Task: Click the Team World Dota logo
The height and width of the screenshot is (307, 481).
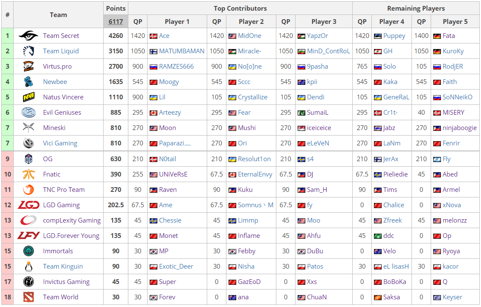Action: point(29,297)
